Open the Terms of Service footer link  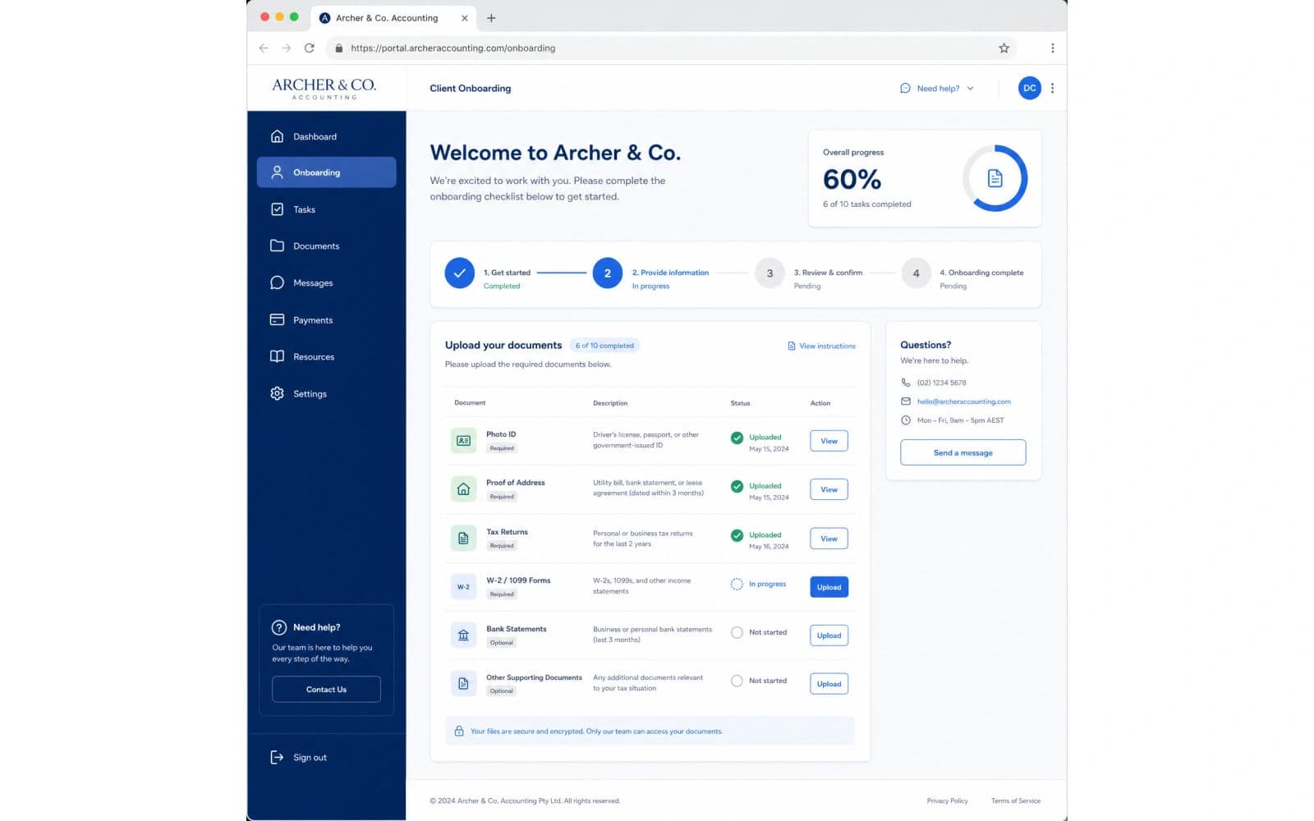point(1015,801)
